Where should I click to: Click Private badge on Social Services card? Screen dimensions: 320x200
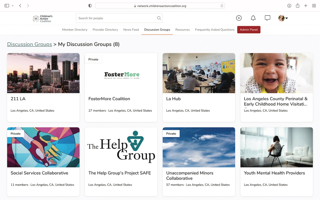click(15, 133)
